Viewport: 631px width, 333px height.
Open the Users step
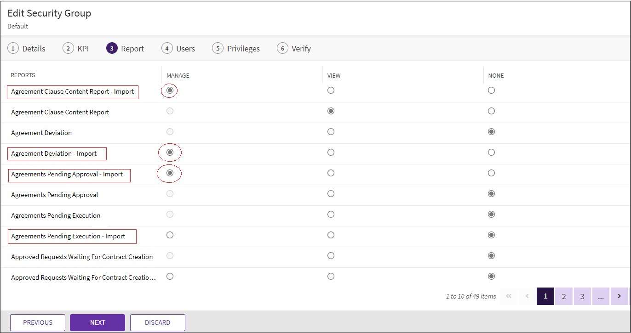pos(178,48)
